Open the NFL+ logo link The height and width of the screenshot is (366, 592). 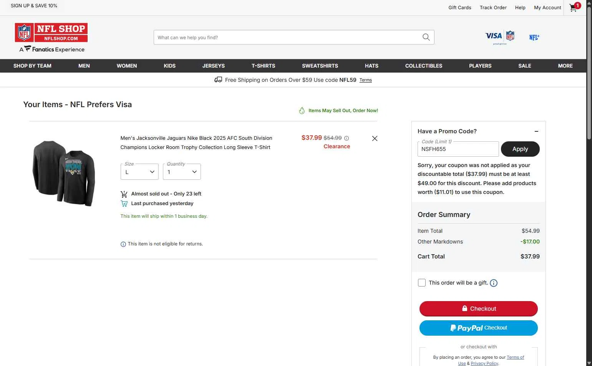click(534, 37)
